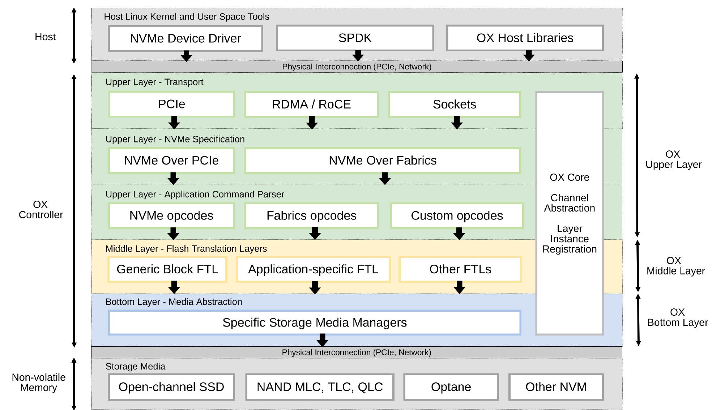The width and height of the screenshot is (712, 410).
Task: Click the arrow below Specific Storage Media Managers
Action: 322,340
